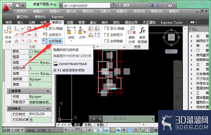Toggle Transparency display in status bar
The height and width of the screenshot is (135, 211).
[130, 130]
